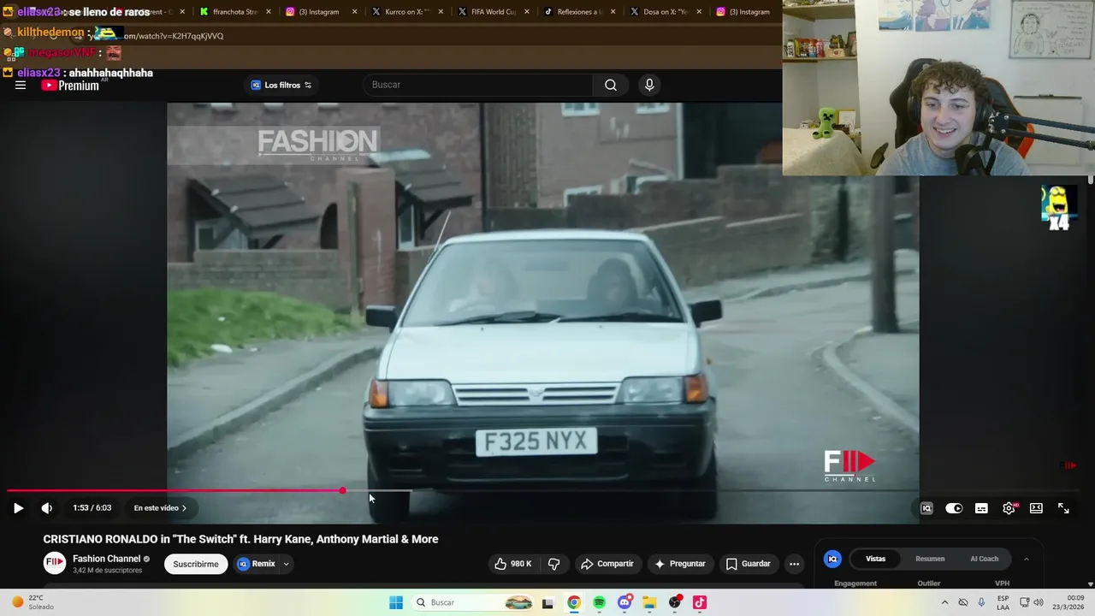Like the video (980 K)
This screenshot has height=616, width=1095.
pos(512,564)
